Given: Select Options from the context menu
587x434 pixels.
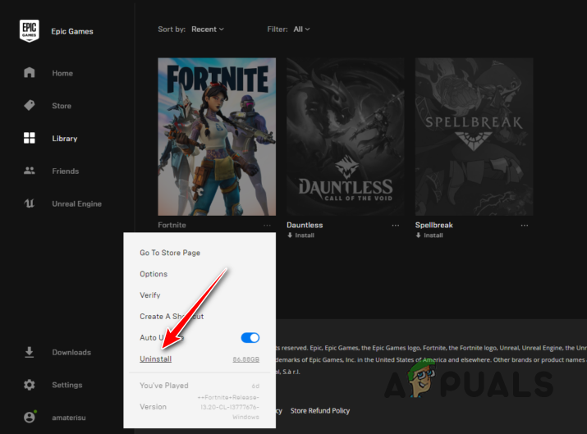Looking at the screenshot, I should click(154, 274).
